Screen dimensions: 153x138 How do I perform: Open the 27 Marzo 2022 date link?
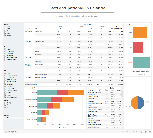tap(74, 16)
